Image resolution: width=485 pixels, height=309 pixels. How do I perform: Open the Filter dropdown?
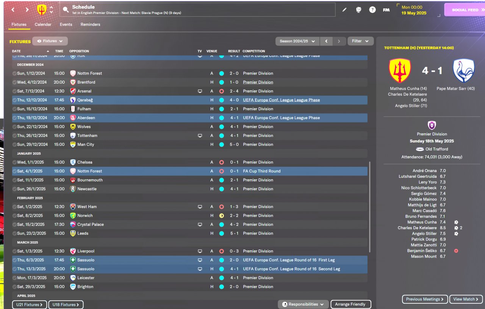[360, 41]
